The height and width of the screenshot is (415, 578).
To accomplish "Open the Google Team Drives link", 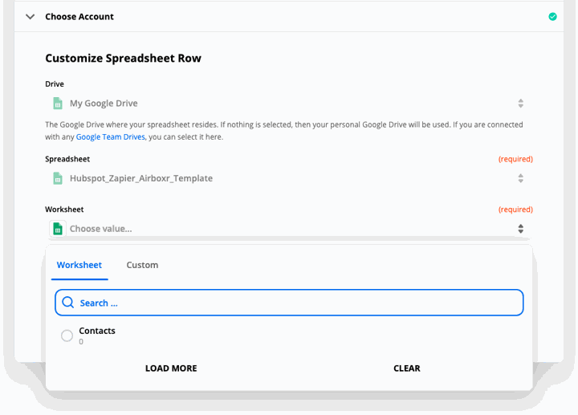I will click(x=110, y=136).
